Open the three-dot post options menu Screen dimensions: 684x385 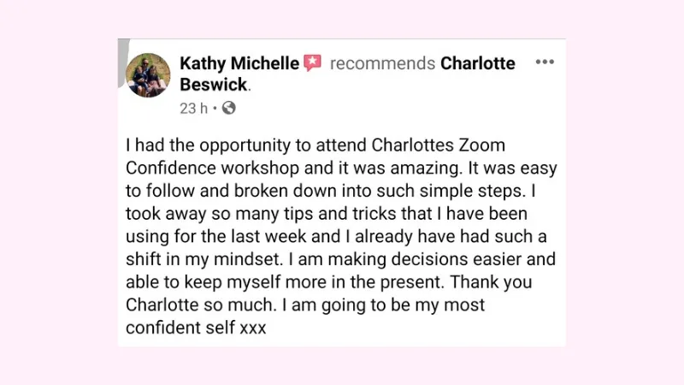point(545,62)
